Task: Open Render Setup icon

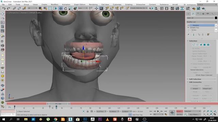Action: pyautogui.click(x=193, y=8)
